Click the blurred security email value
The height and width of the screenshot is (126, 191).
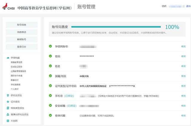click(x=89, y=106)
